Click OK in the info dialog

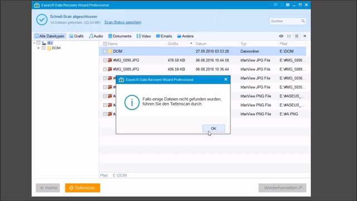point(214,128)
